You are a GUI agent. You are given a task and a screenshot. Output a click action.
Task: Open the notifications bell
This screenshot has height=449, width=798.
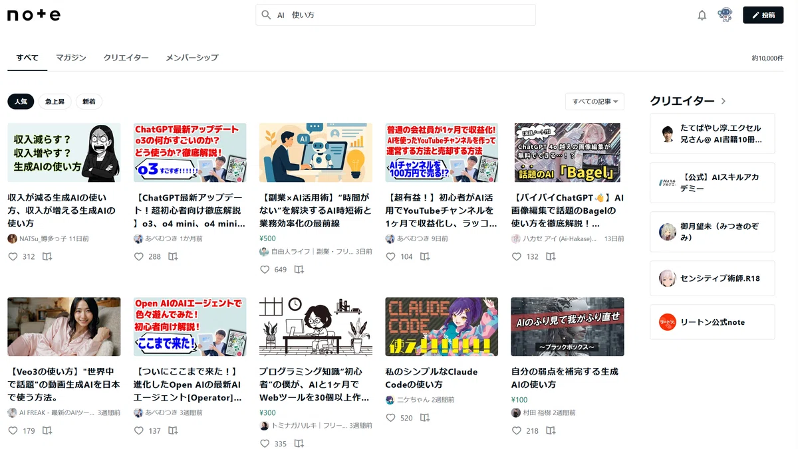[702, 15]
